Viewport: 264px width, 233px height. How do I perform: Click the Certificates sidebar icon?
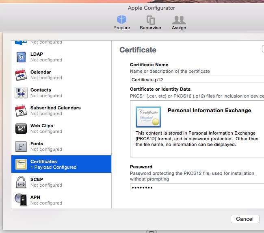tap(21, 164)
